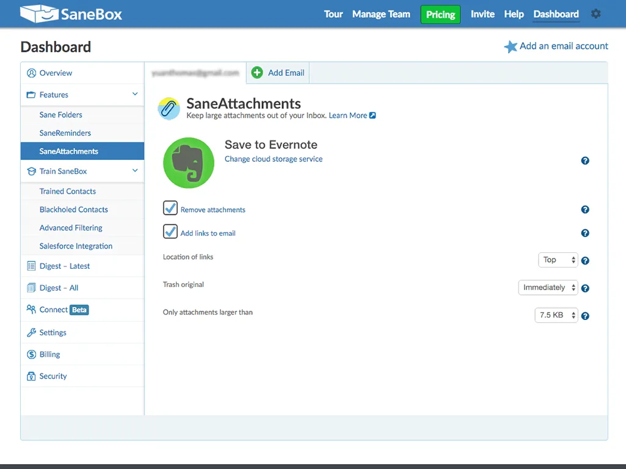Viewport: 626px width, 469px height.
Task: Uncheck the Add links to email checkbox
Action: point(170,231)
